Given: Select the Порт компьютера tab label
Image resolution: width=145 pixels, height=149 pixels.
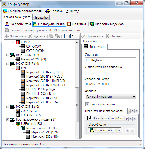Looking at the screenshot, I should (107, 130).
